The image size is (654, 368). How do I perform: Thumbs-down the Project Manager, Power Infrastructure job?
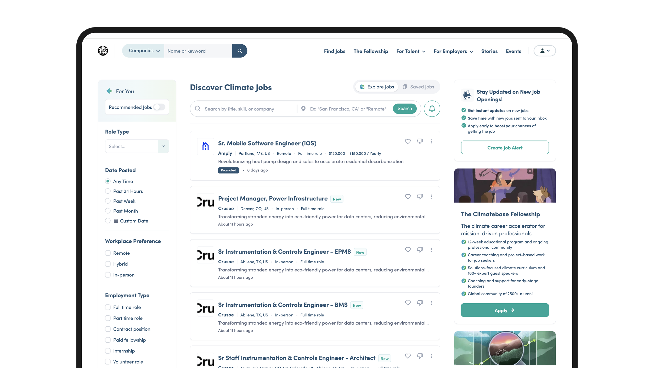tap(420, 197)
